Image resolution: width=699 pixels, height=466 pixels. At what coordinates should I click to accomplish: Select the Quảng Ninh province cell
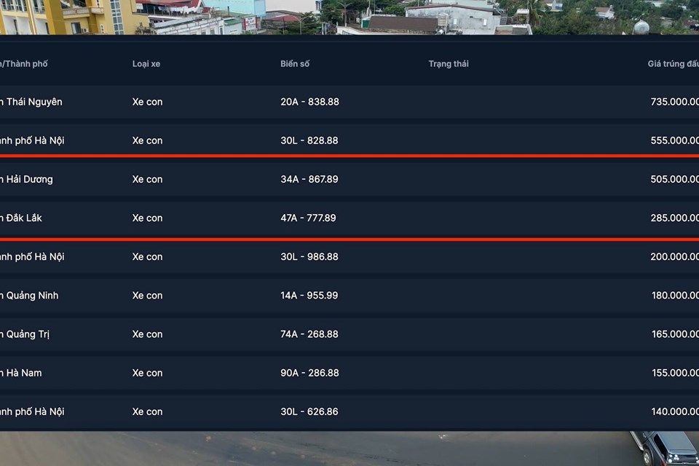coord(31,296)
